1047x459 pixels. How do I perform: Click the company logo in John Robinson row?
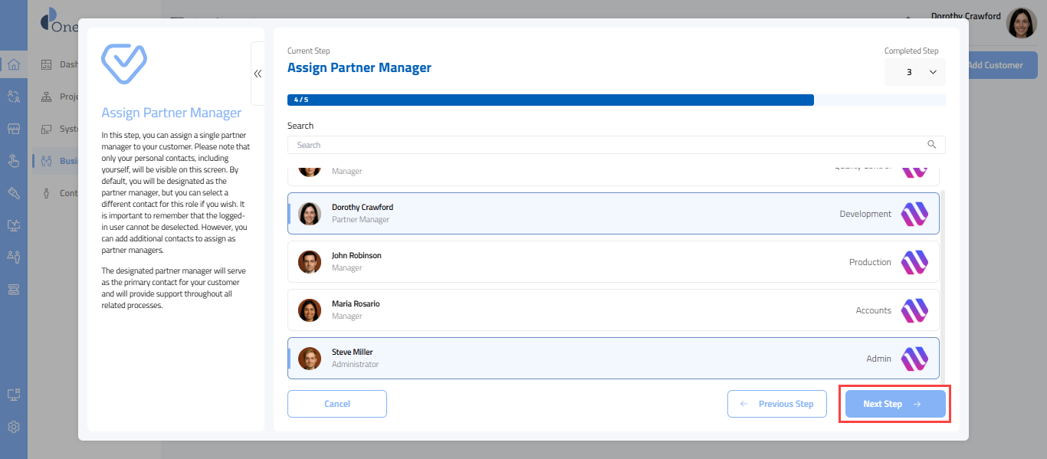[914, 262]
